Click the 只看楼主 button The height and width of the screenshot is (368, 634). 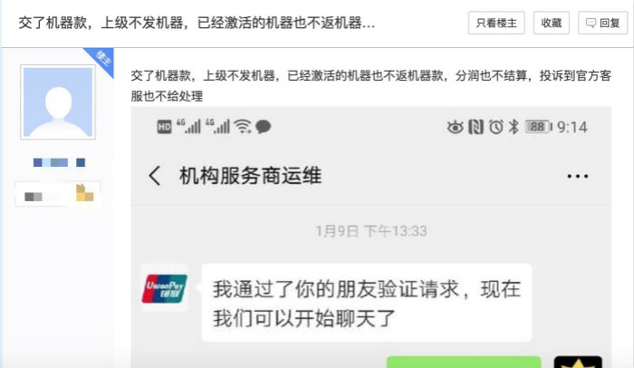pos(496,23)
